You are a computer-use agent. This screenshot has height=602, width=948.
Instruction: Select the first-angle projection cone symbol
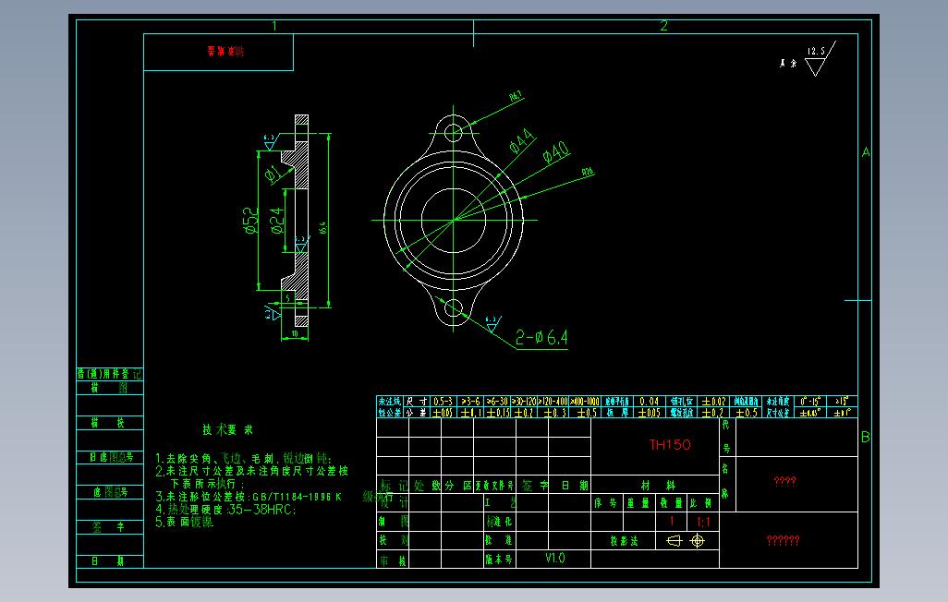tap(675, 540)
